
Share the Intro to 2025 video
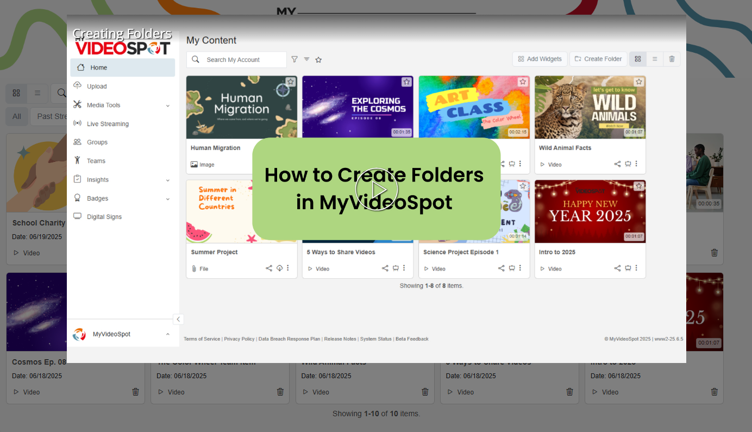[x=617, y=268]
